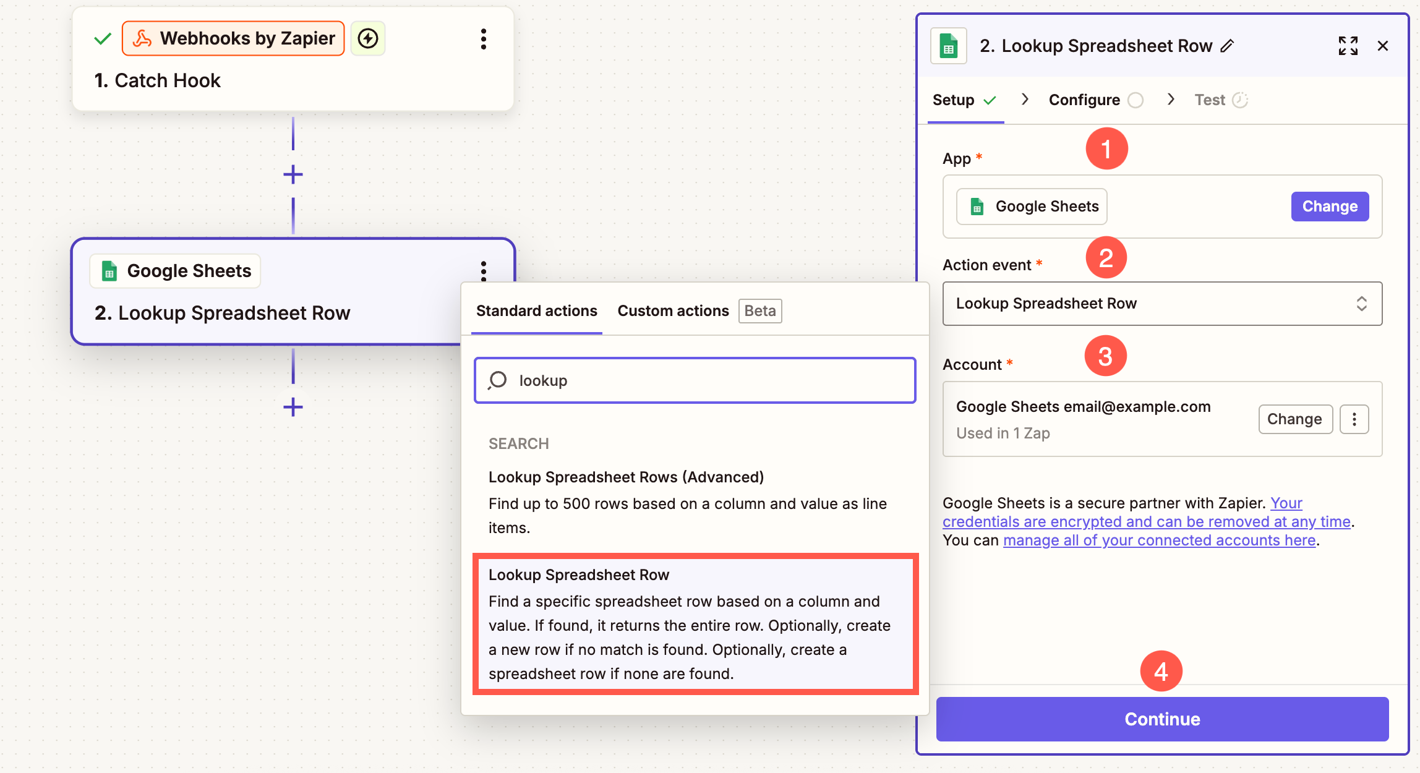Choose Lookup Spreadsheet Rows (Advanced) action
The height and width of the screenshot is (773, 1420).
pyautogui.click(x=695, y=502)
